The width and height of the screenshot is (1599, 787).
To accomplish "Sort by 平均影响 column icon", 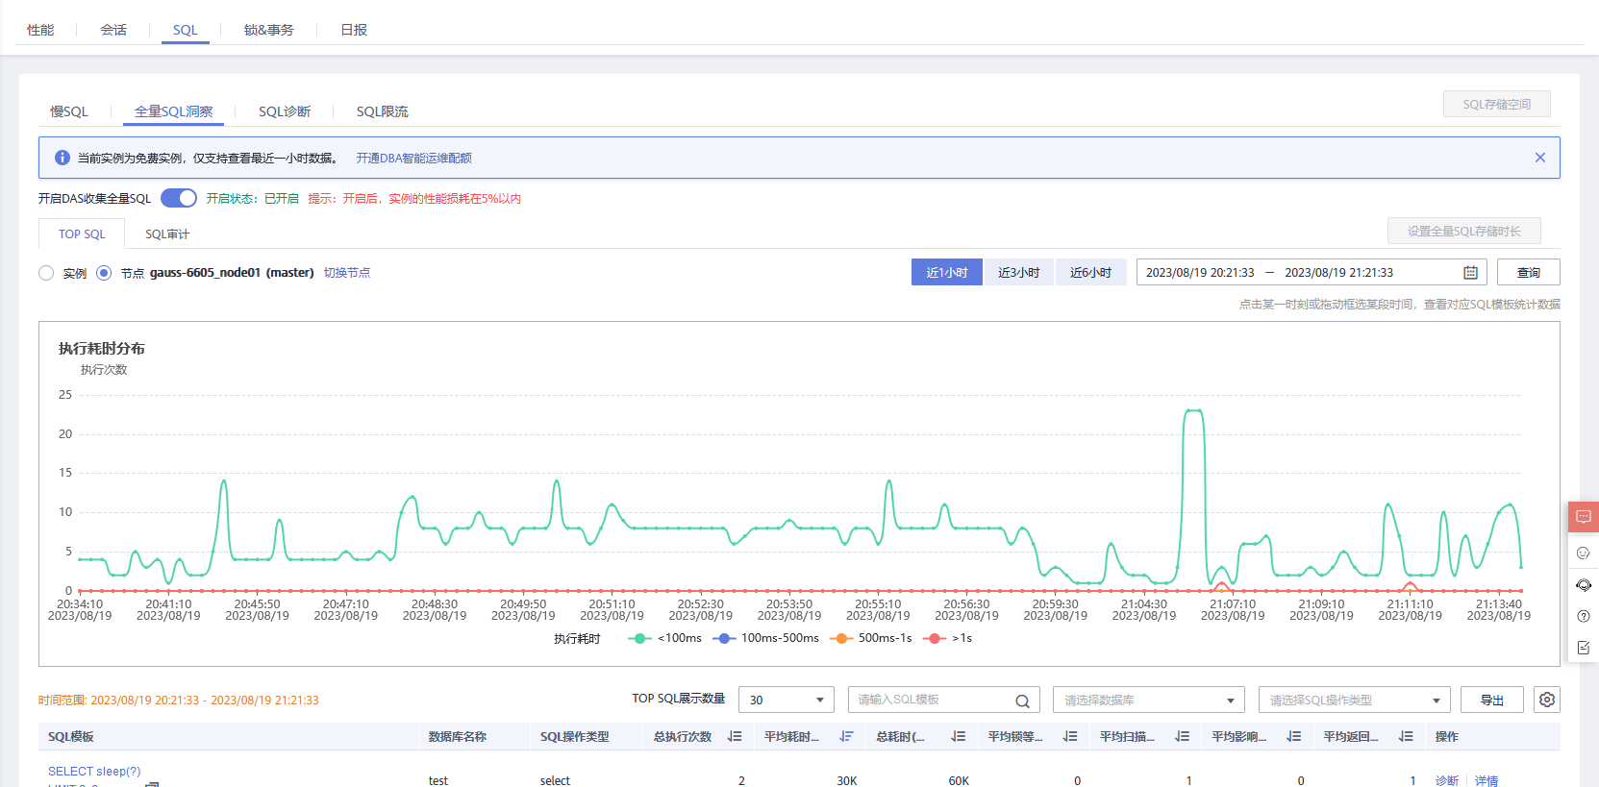I will [1293, 736].
